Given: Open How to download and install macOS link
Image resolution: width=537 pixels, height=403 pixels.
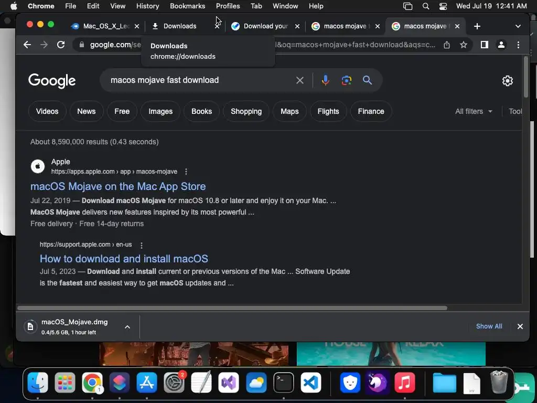Looking at the screenshot, I should point(124,259).
